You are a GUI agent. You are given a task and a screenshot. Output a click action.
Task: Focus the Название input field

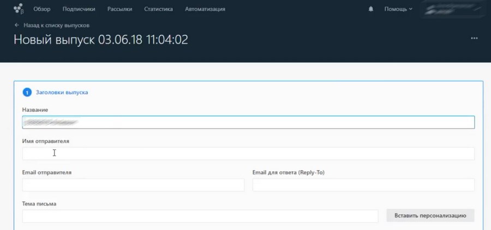(248, 122)
